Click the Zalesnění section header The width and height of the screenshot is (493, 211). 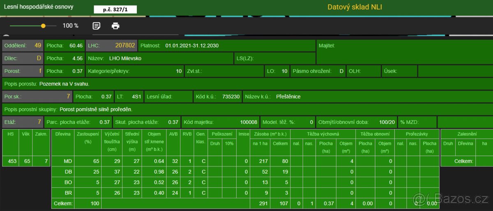466,134
